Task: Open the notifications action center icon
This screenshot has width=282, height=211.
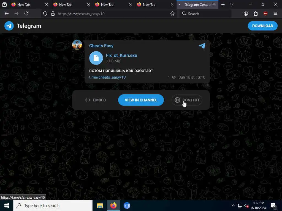Action: [x=273, y=206]
